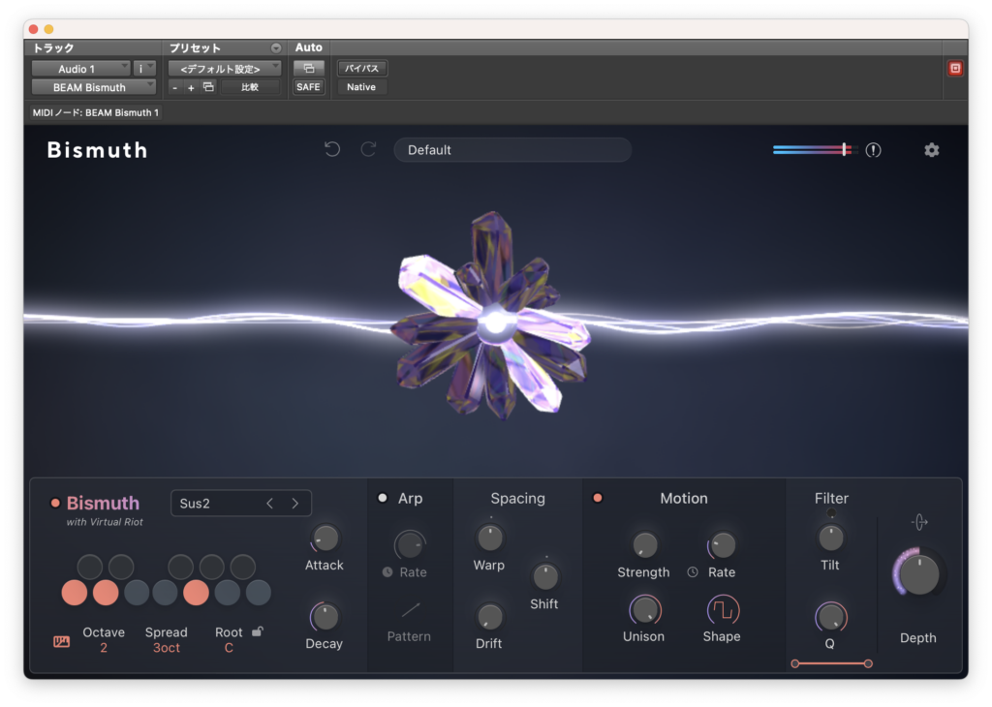Click the red target icon in header

[x=955, y=69]
